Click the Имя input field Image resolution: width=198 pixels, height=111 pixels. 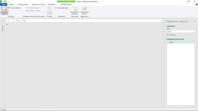point(181,31)
